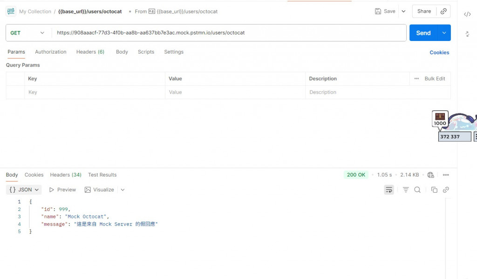Click the Save floppy disk icon
Image resolution: width=477 pixels, height=279 pixels.
click(x=378, y=11)
